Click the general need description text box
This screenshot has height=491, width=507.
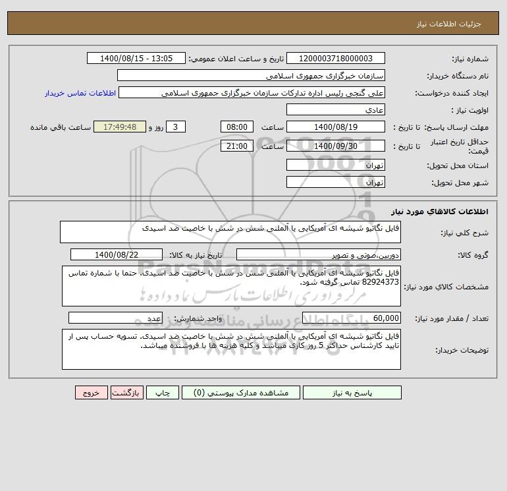coord(230,232)
